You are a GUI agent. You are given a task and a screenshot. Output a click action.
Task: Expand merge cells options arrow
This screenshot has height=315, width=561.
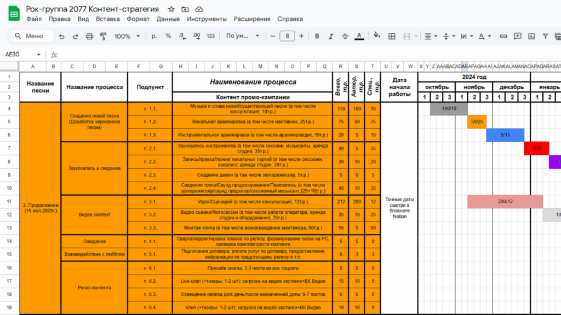(416, 36)
